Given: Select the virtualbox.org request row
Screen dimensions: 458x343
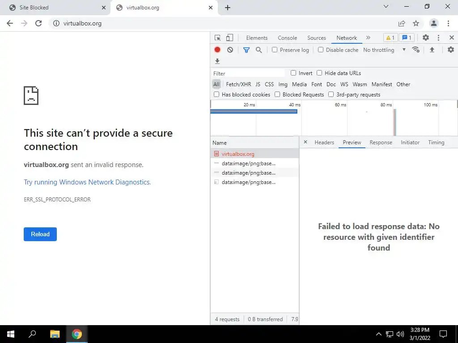Looking at the screenshot, I should click(254, 154).
